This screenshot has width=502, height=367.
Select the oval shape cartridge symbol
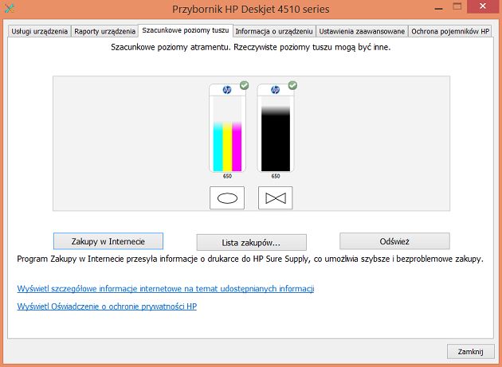[x=227, y=198]
